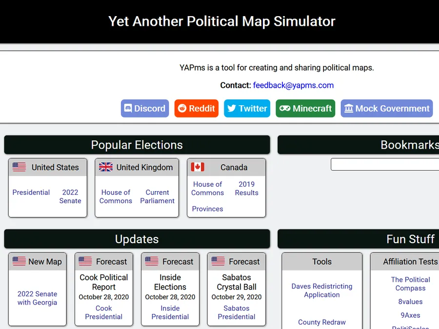The width and height of the screenshot is (439, 329).
Task: Click the Discord icon in the Discord button
Action: 128,108
